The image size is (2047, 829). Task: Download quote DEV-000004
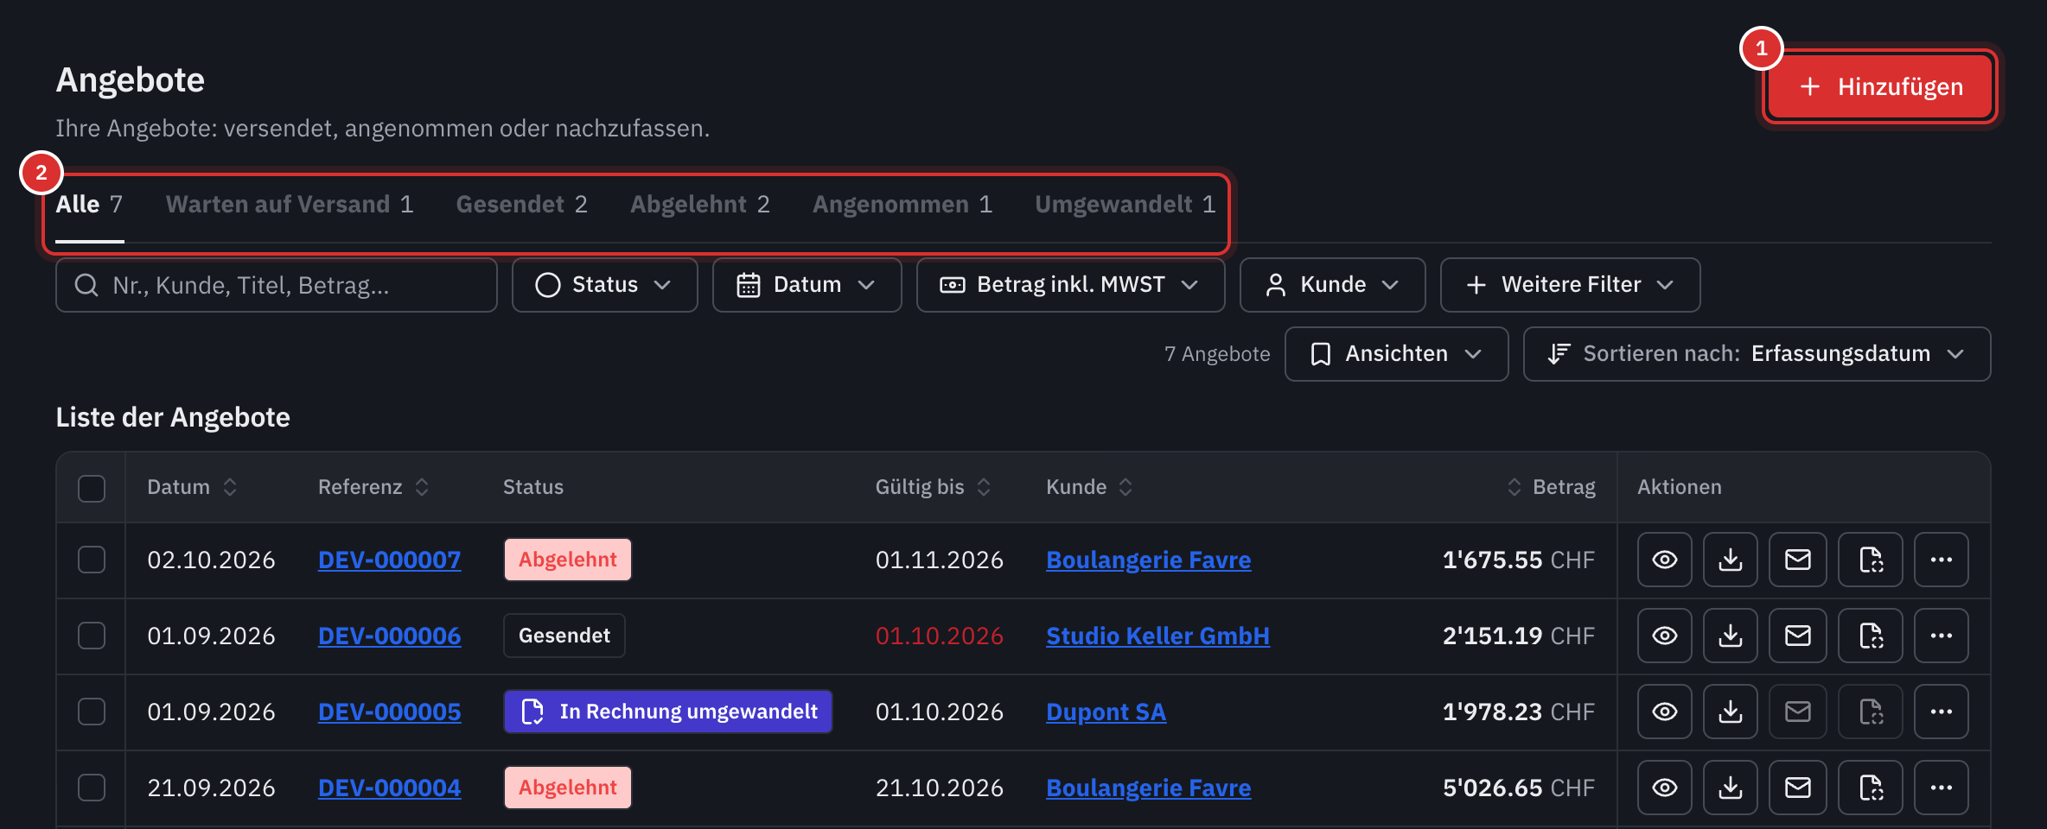[x=1730, y=788]
